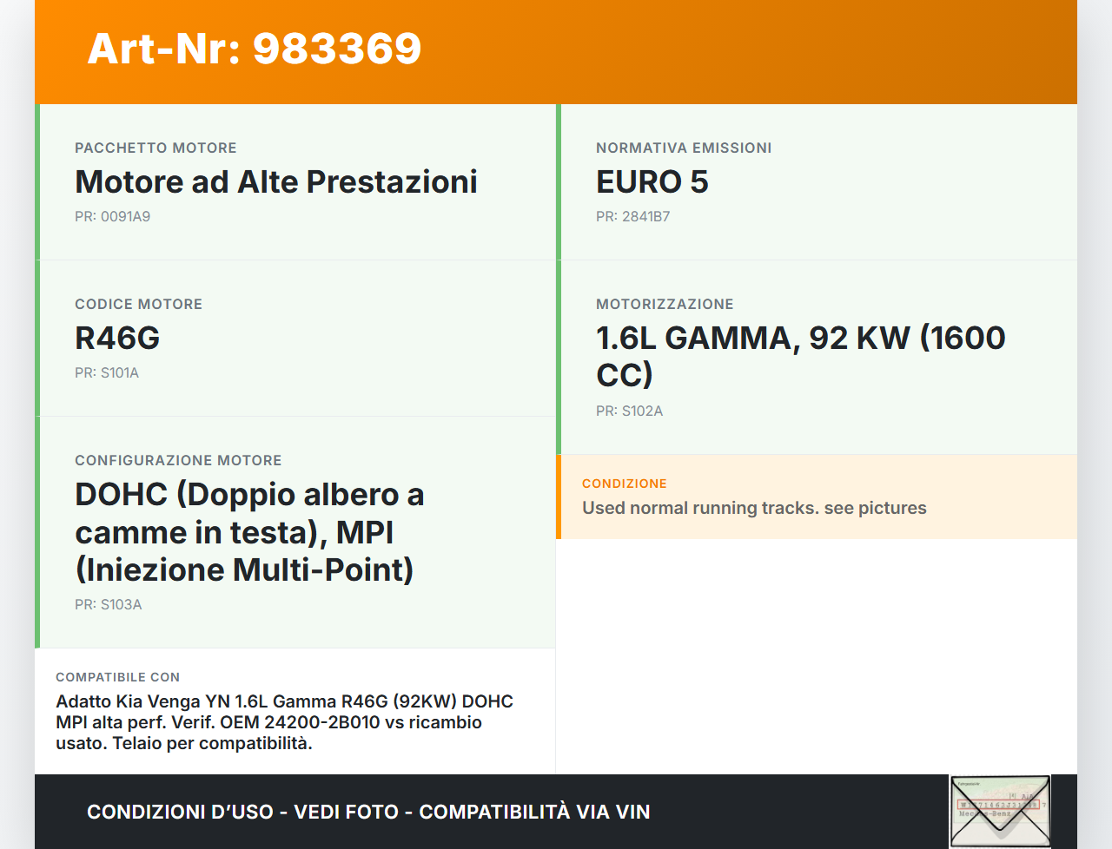Click PR code 2841B7
Screen dimensions: 1112x849
[x=632, y=216]
